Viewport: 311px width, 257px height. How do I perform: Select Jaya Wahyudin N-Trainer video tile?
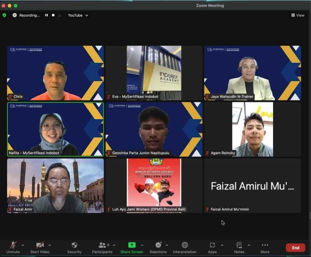[x=252, y=73]
